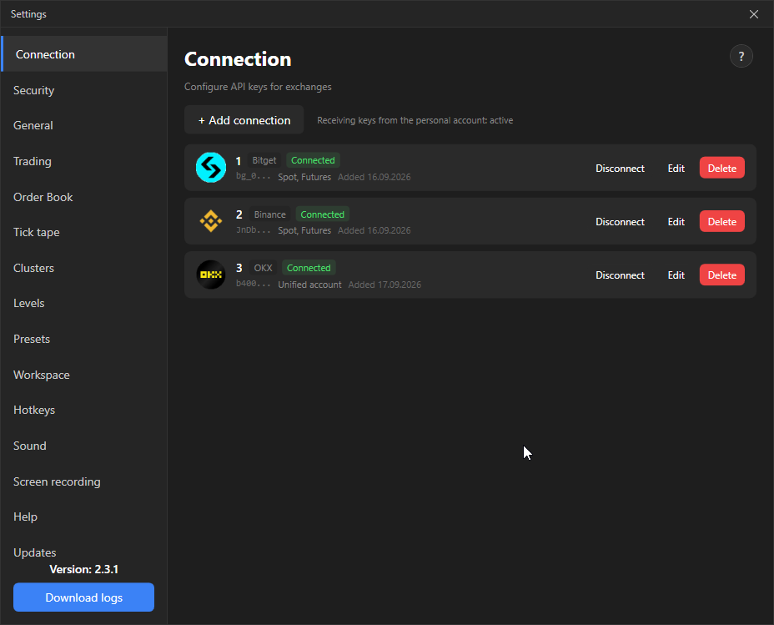
Task: Disconnect the OKX connection
Action: coord(620,275)
